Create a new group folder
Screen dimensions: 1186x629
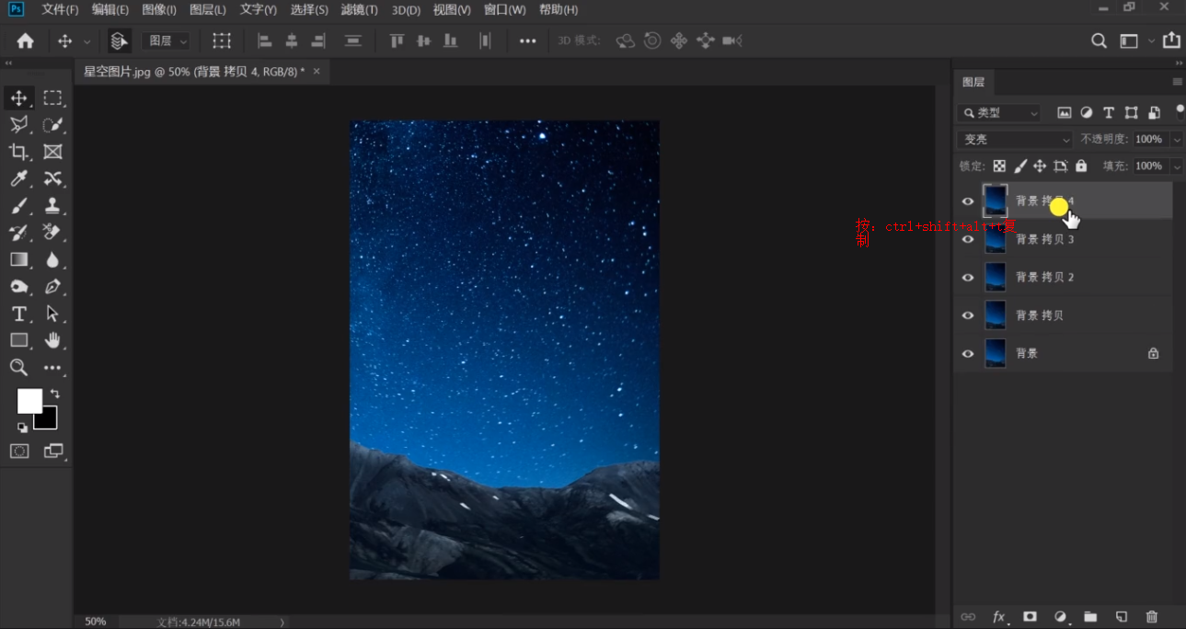[1090, 617]
